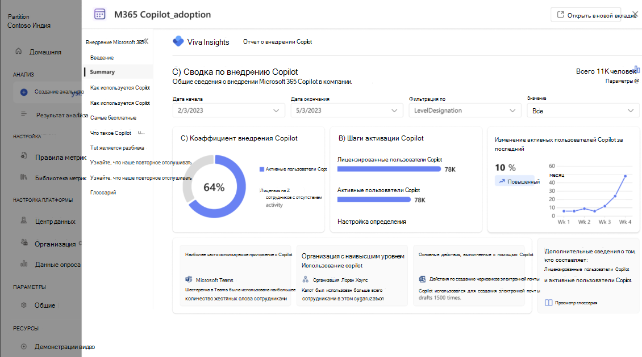Click the Данные опроса chart icon

[24, 263]
